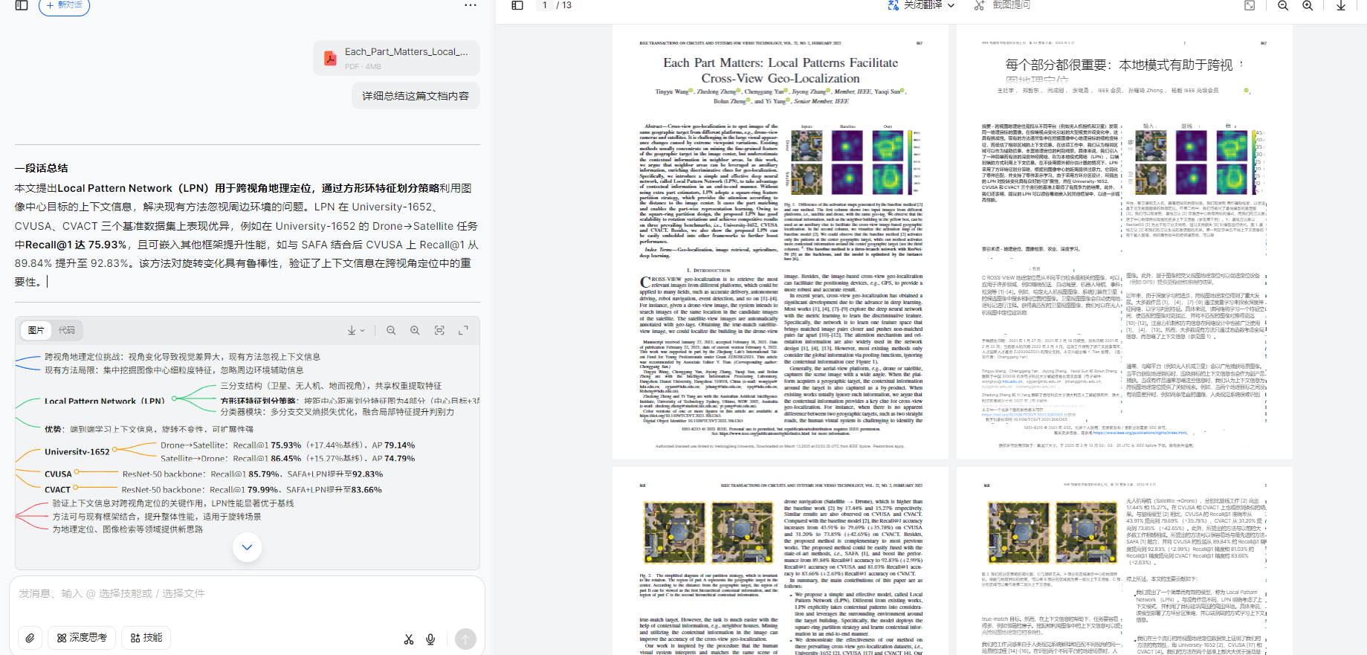Click the original English paper title on page 1

781,71
